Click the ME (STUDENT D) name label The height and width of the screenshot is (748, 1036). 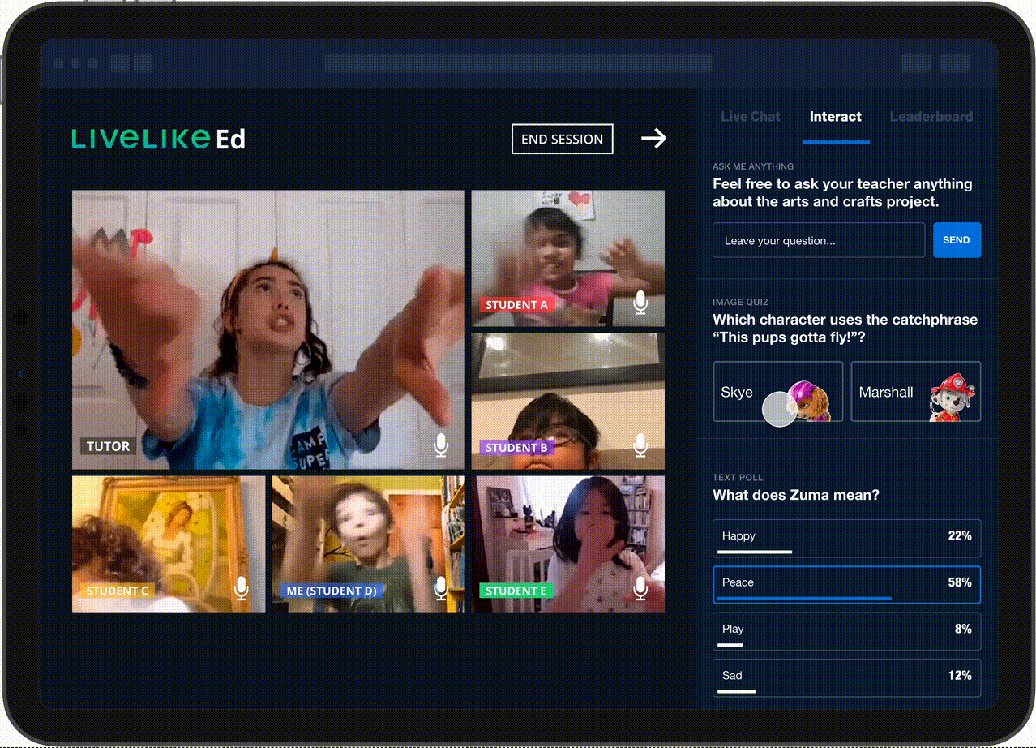[331, 591]
